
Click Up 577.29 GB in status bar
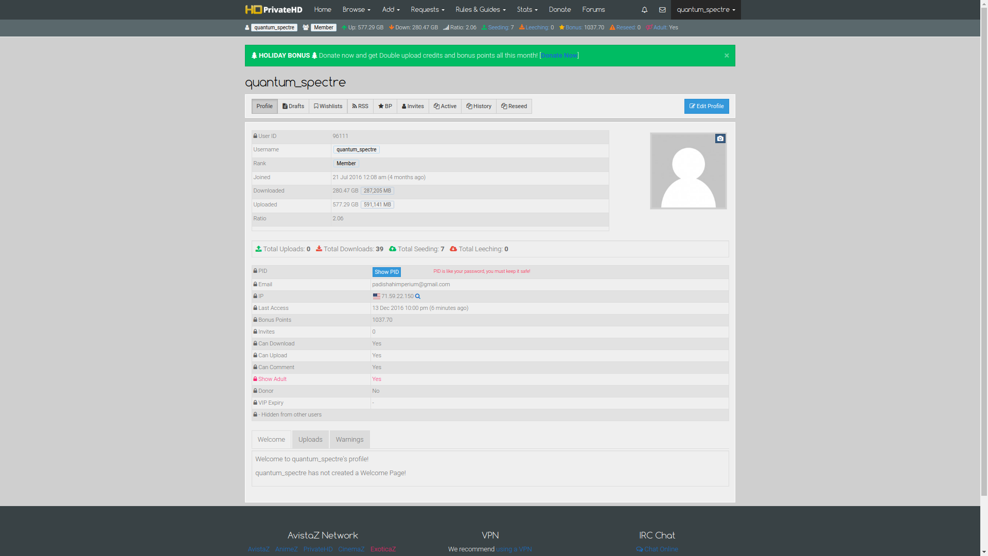point(362,28)
